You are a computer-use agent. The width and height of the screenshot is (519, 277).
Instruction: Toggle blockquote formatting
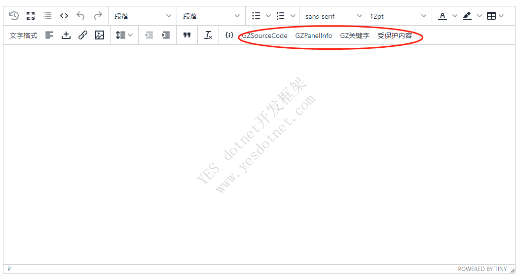pos(187,35)
